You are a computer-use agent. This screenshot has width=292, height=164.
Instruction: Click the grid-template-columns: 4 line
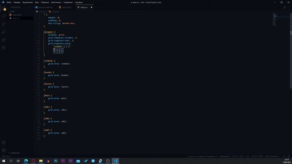click(63, 38)
